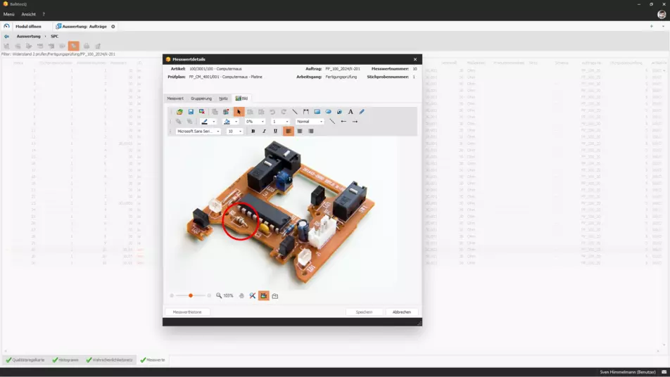Click the Speichern button
Screen dimensions: 670x377
(364, 312)
